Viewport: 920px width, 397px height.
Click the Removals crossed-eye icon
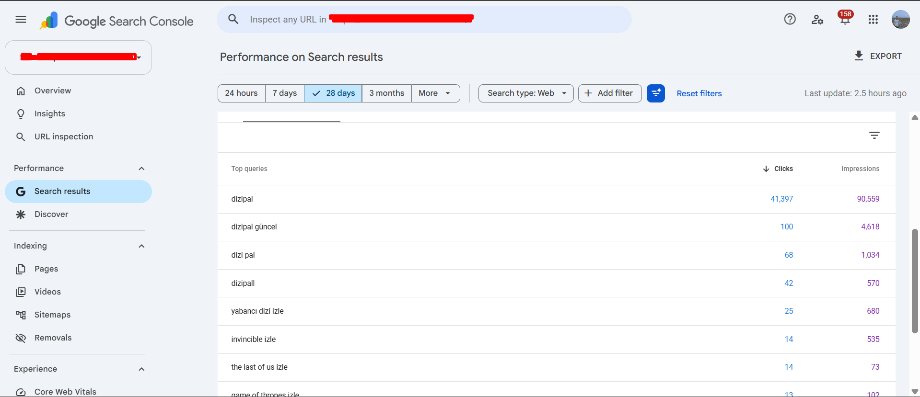[21, 338]
